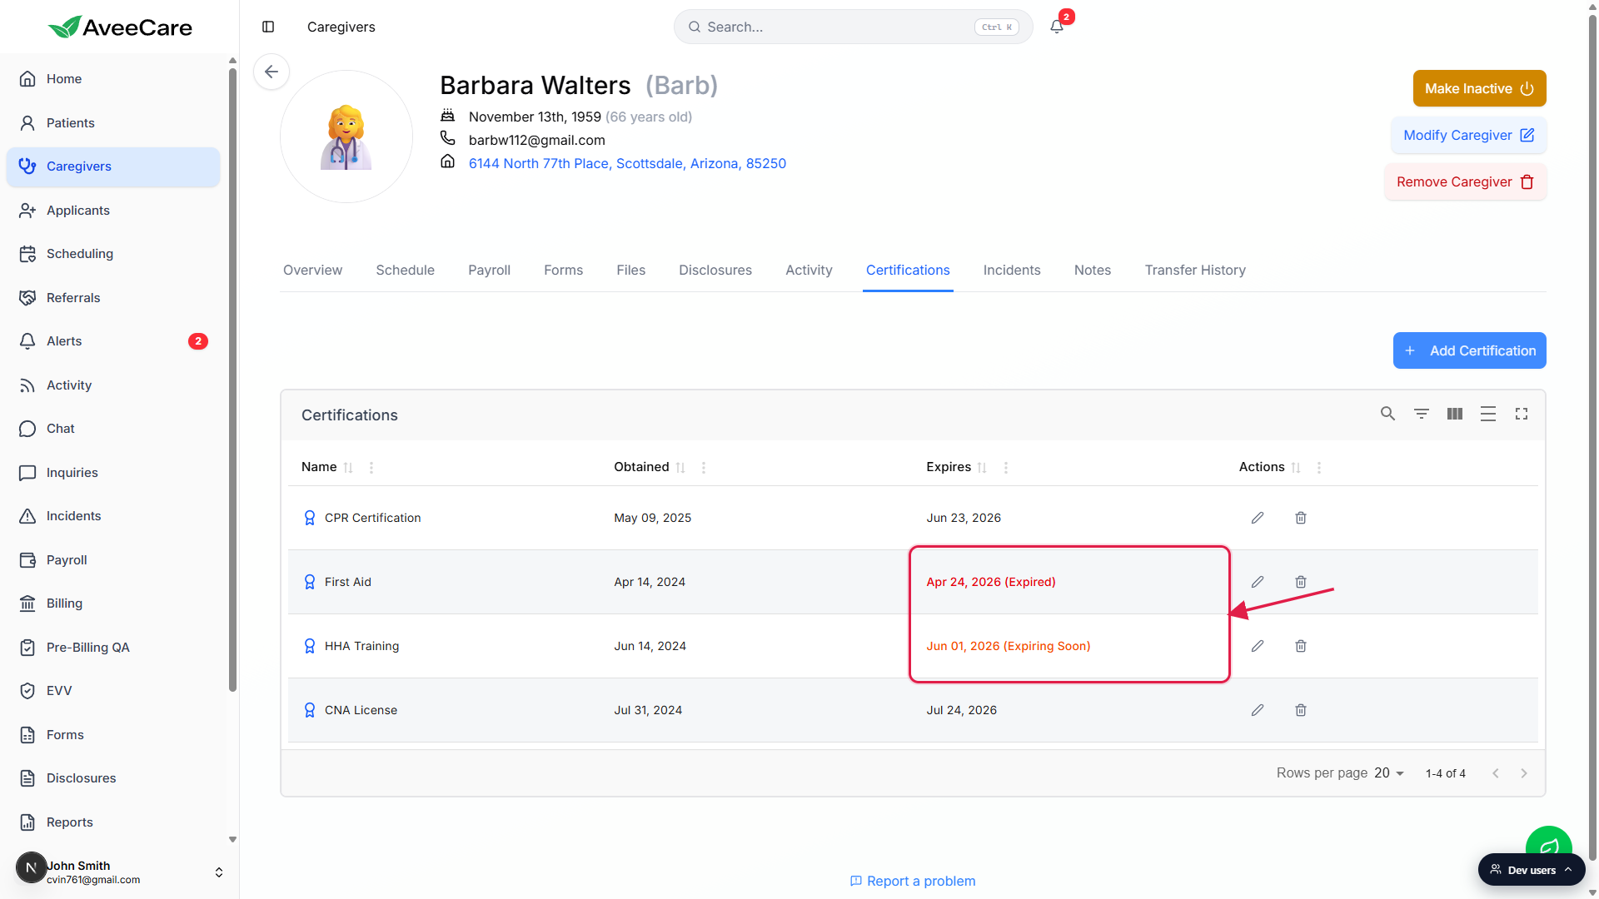
Task: Open Rows per page dropdown
Action: pos(1389,773)
